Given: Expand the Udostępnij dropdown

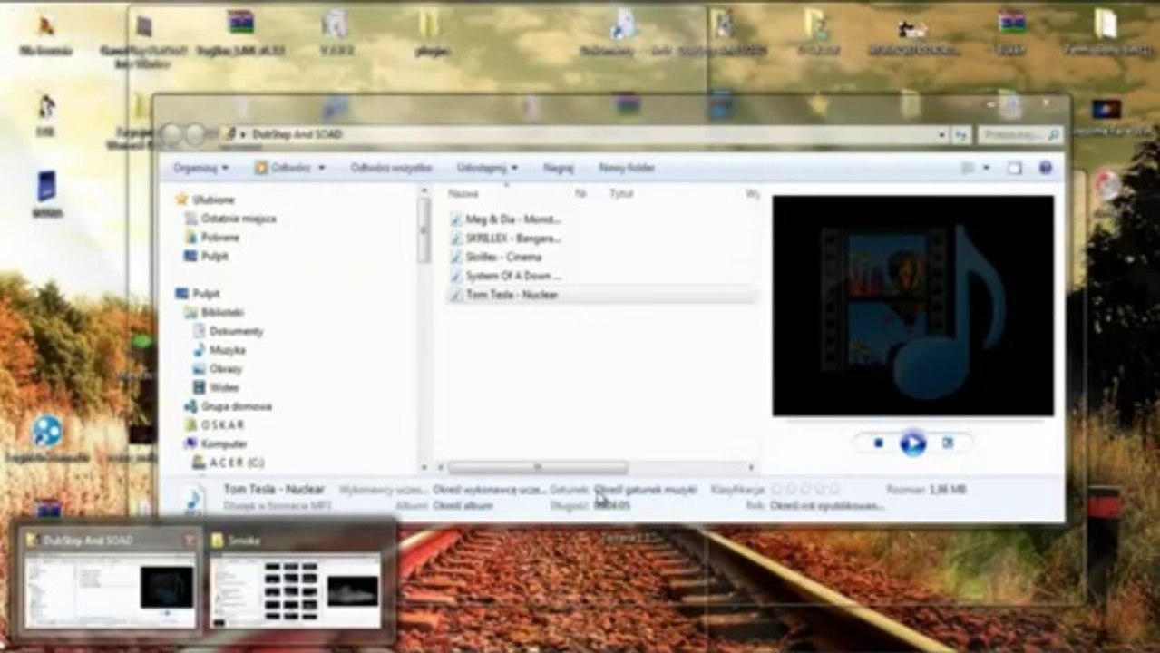Looking at the screenshot, I should (487, 168).
